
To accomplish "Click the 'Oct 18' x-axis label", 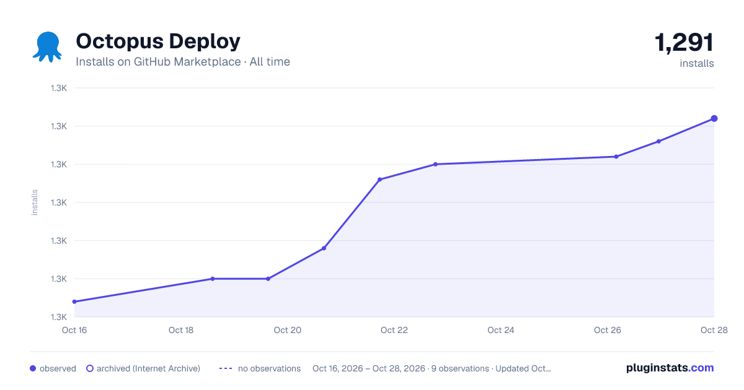I will click(x=181, y=330).
